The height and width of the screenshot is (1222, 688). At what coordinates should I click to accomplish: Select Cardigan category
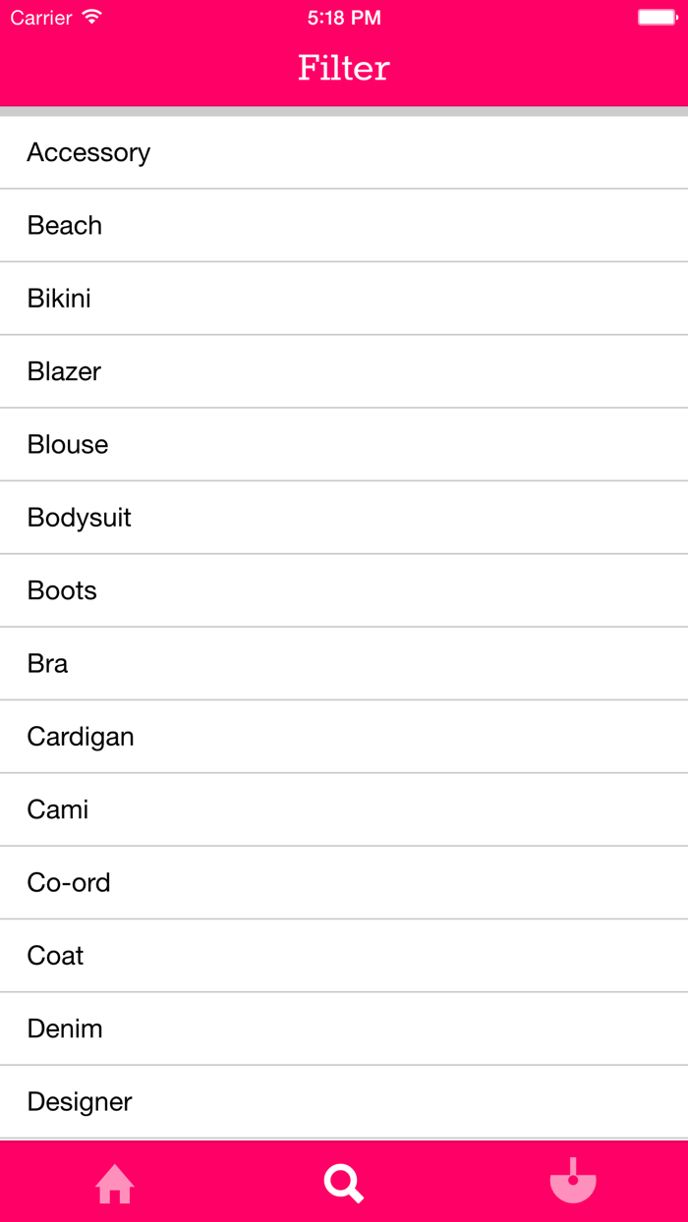(x=344, y=737)
